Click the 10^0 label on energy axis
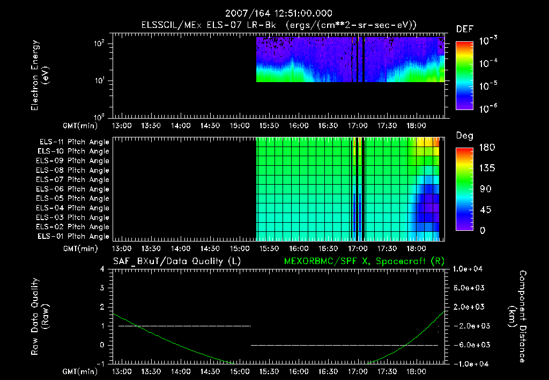The width and height of the screenshot is (549, 380). point(99,117)
